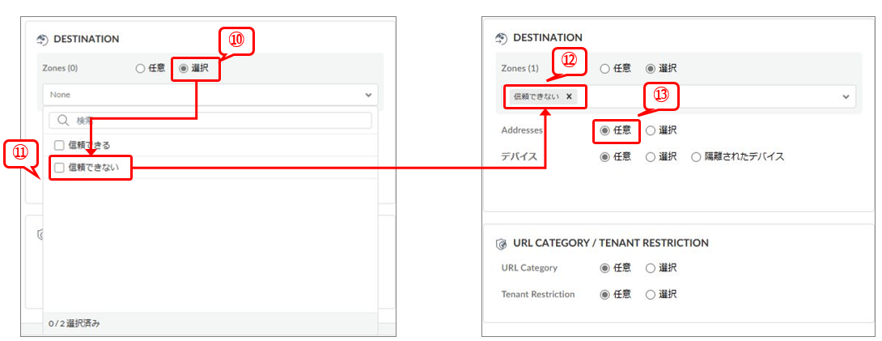Check the 信頼できる zone checkbox
This screenshot has height=341, width=882.
[58, 145]
